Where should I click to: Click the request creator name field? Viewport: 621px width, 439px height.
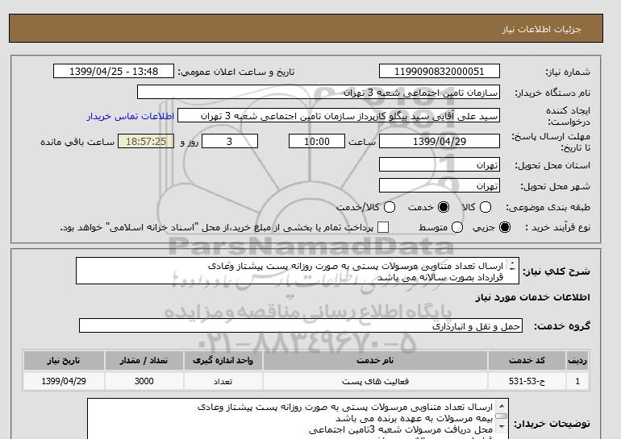339,116
